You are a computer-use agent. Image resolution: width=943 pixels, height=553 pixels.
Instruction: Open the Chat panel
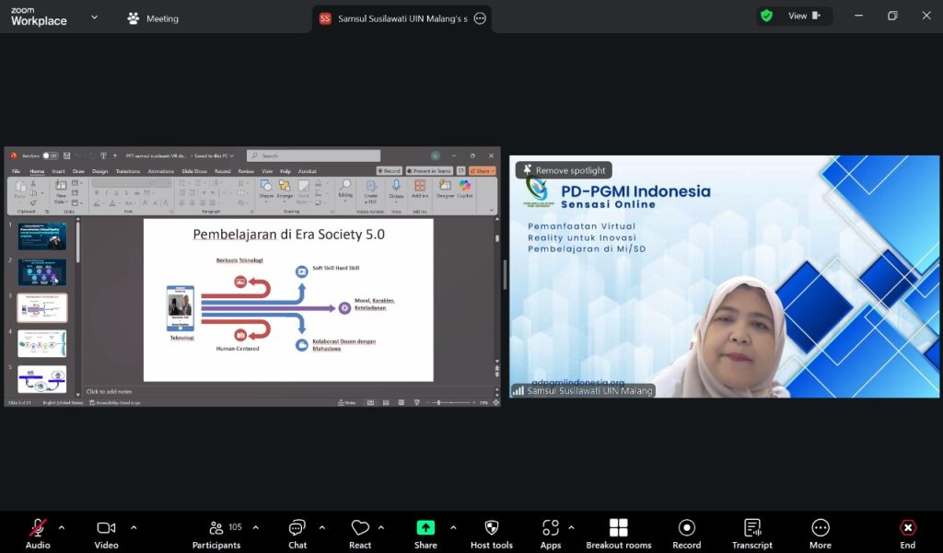coord(297,528)
